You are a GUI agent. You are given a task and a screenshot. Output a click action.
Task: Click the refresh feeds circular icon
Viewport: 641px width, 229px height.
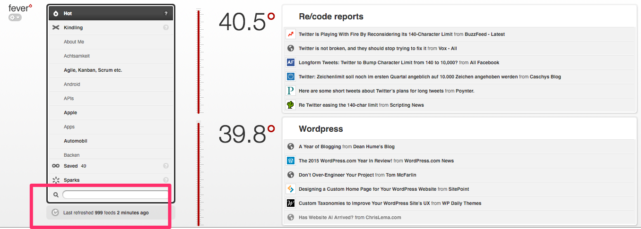point(55,212)
